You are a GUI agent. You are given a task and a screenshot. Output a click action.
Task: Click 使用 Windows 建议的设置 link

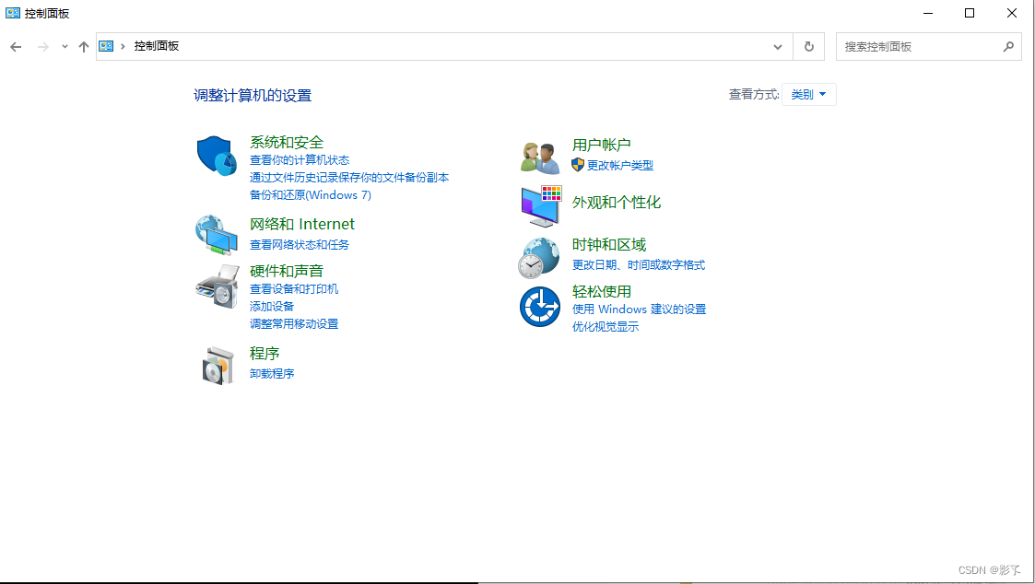pyautogui.click(x=639, y=310)
